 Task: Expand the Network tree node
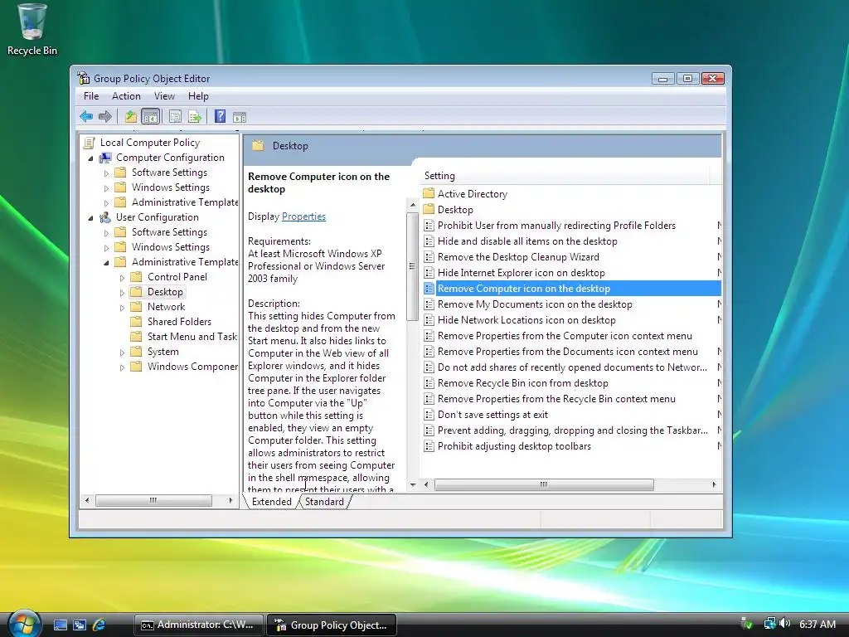(122, 308)
